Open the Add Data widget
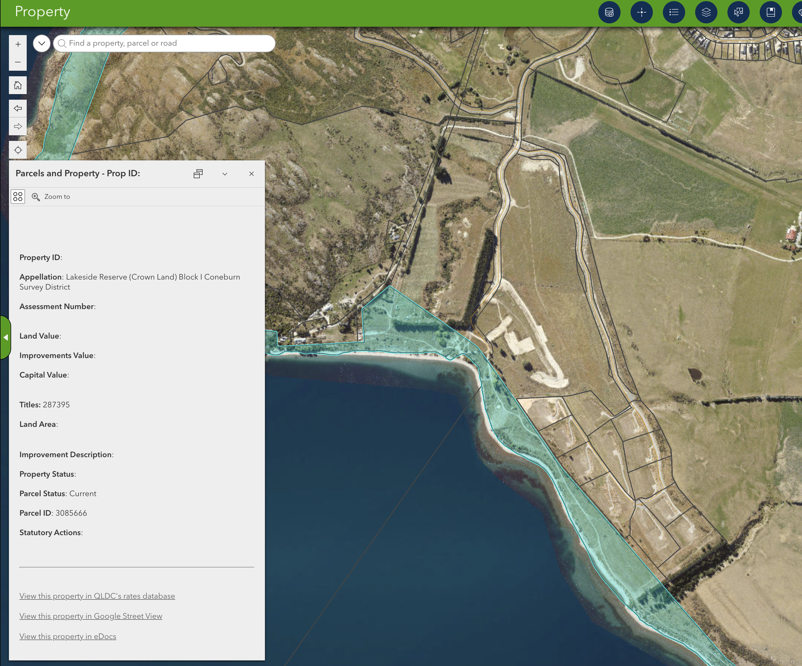Screen dimensions: 802x666 (x=609, y=13)
